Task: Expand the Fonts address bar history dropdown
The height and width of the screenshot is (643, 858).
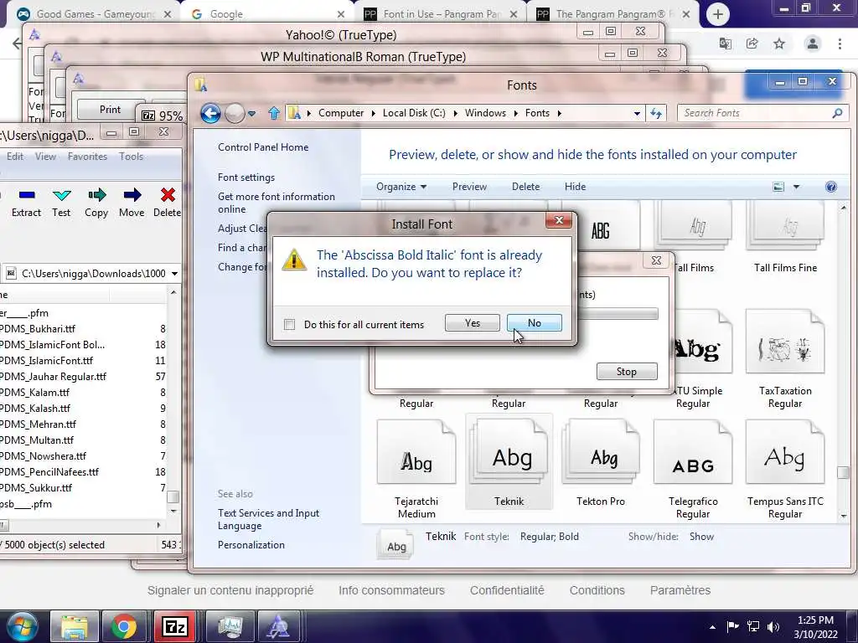Action: 637,114
